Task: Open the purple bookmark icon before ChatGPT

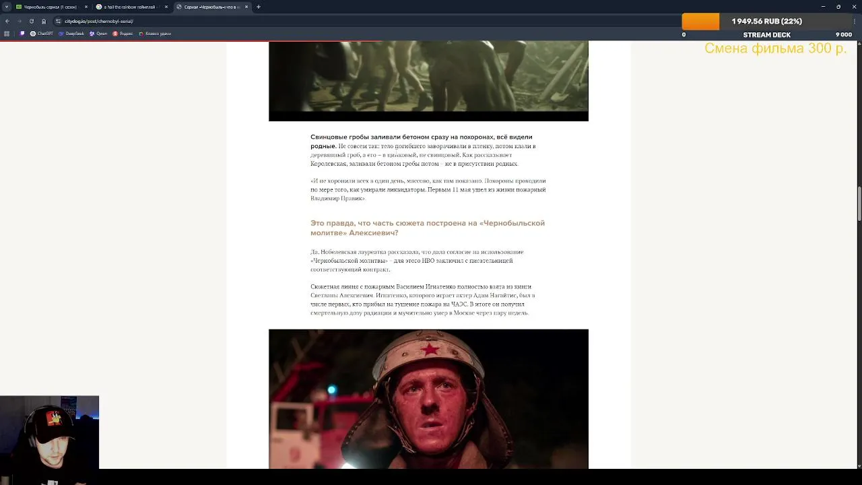Action: (x=22, y=33)
